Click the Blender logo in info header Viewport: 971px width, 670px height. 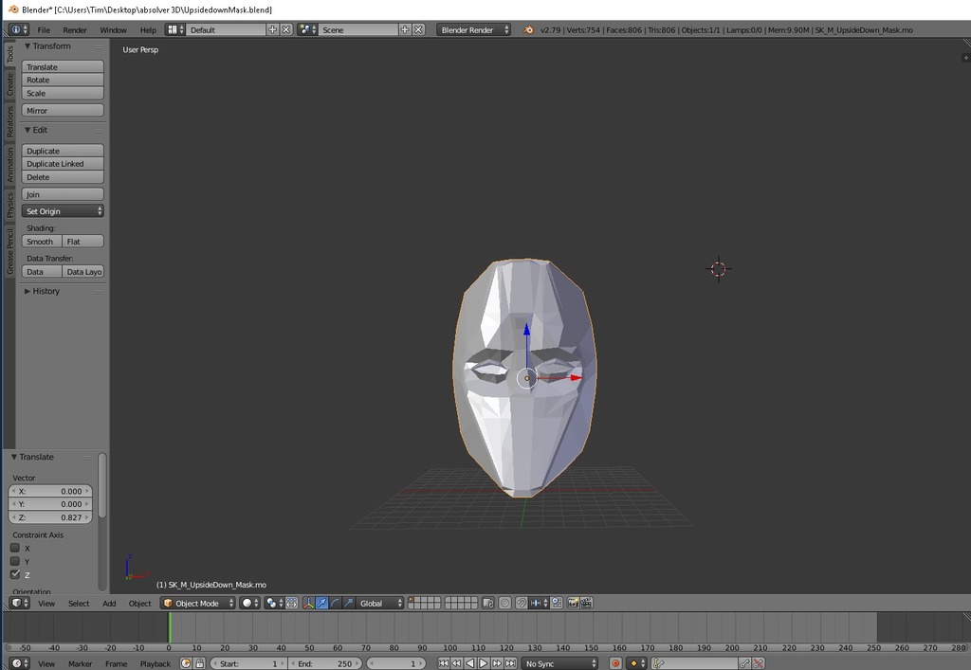pos(528,29)
